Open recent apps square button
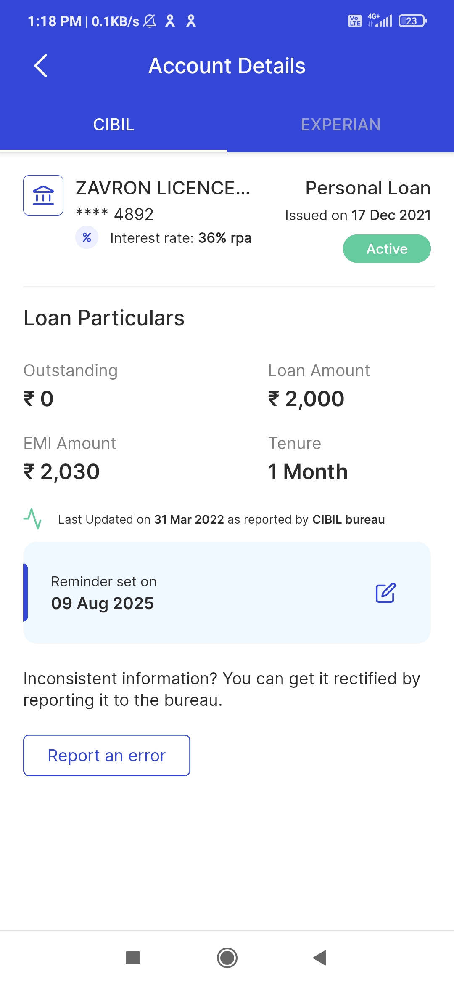 (x=133, y=958)
